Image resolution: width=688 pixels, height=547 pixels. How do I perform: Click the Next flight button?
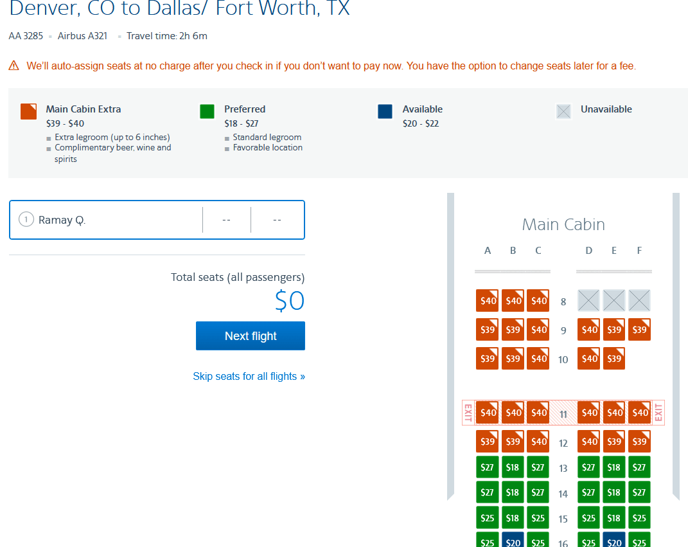tap(251, 336)
